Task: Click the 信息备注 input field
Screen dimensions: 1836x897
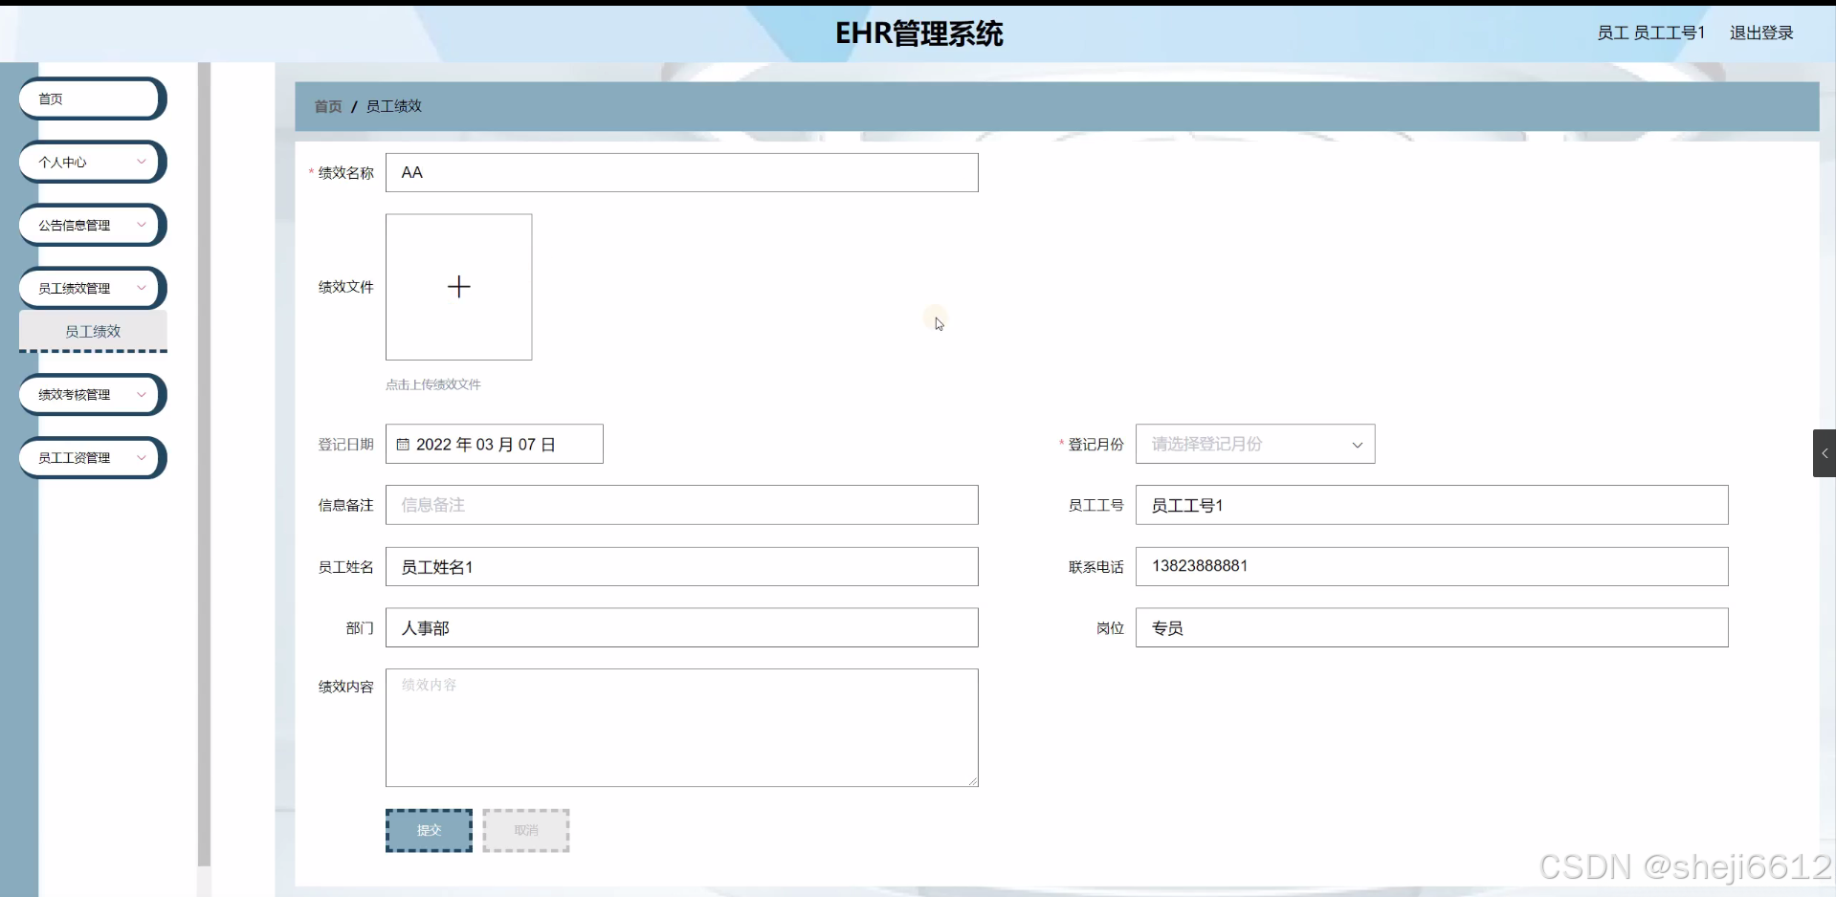Action: pos(680,505)
